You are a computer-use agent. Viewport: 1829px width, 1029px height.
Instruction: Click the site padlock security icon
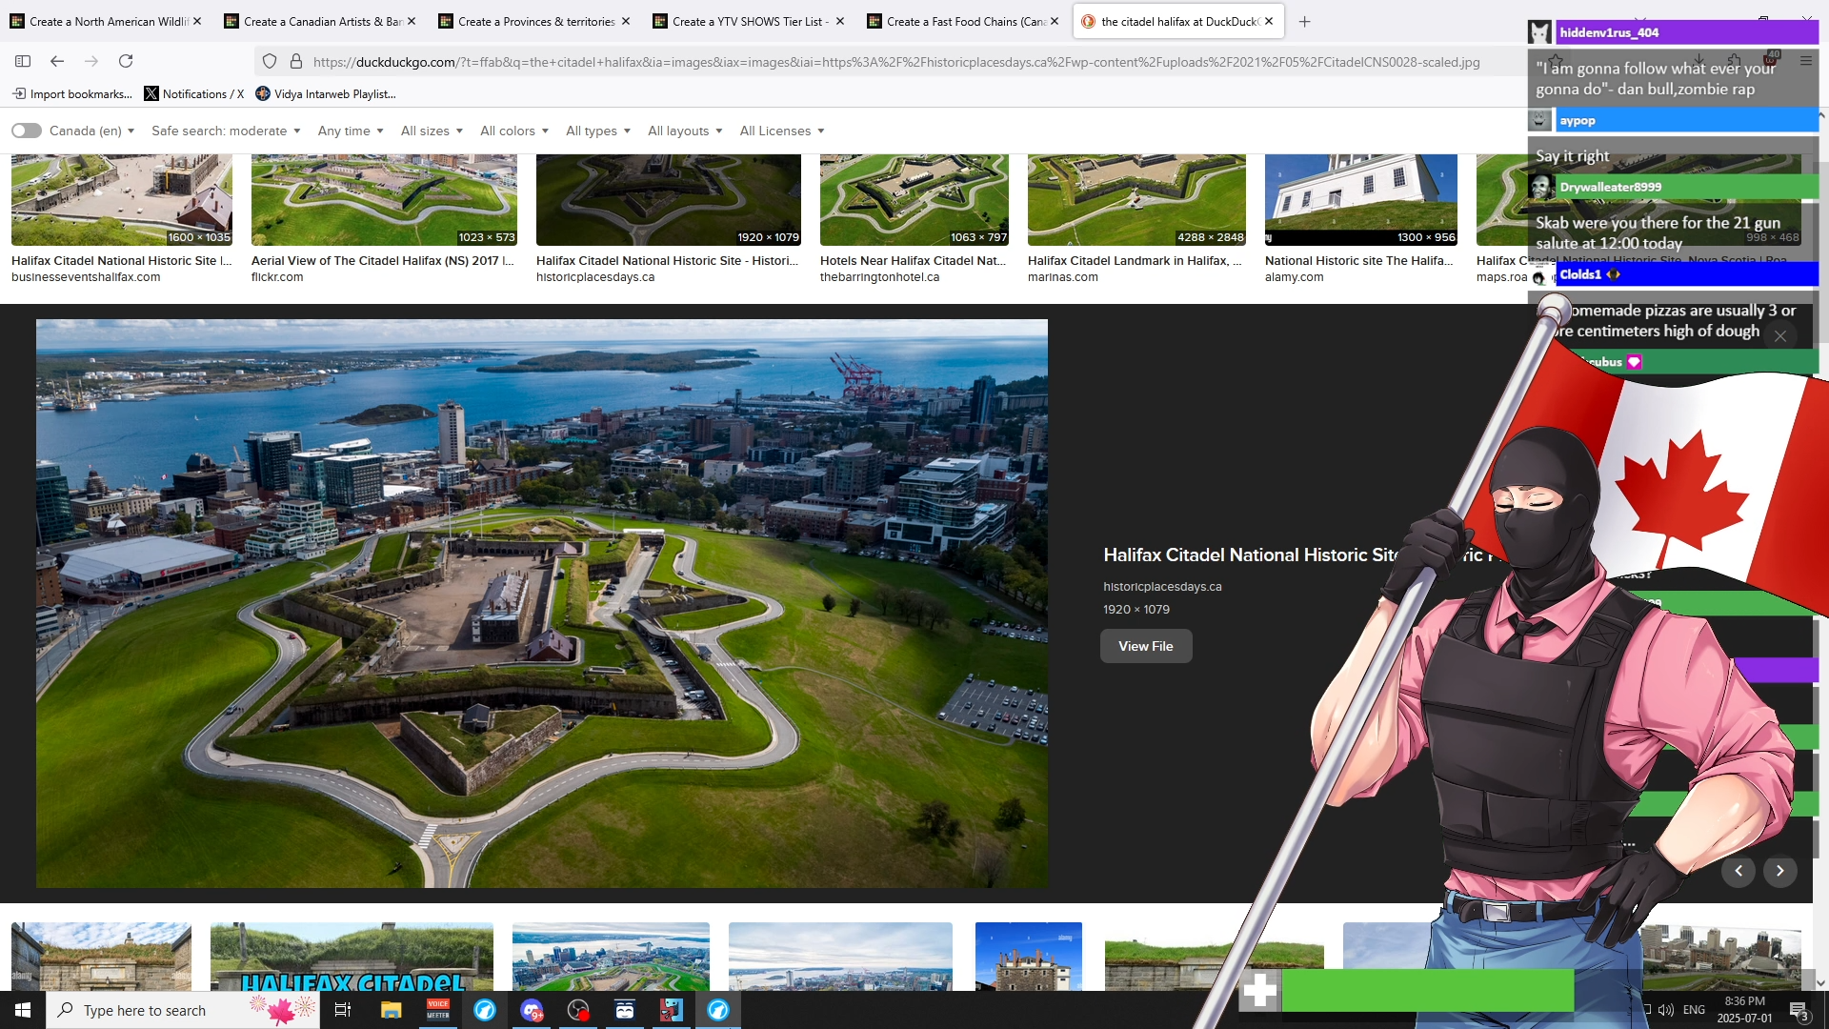(296, 62)
